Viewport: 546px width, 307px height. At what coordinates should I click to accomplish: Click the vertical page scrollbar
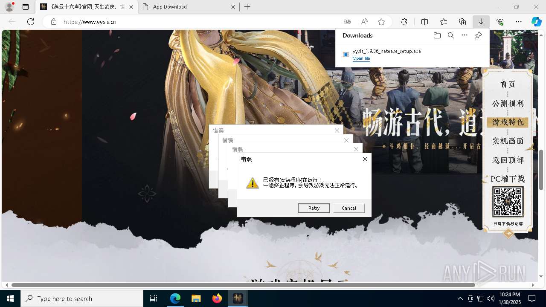point(541,170)
